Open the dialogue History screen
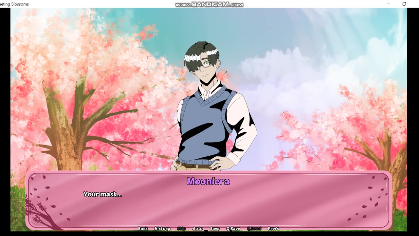This screenshot has height=236, width=419. 162,228
